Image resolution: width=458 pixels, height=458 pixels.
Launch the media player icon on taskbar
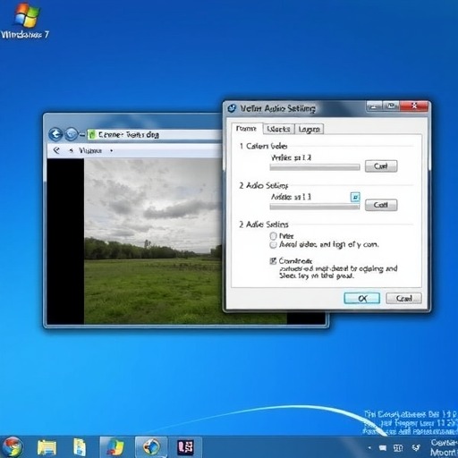point(151,447)
